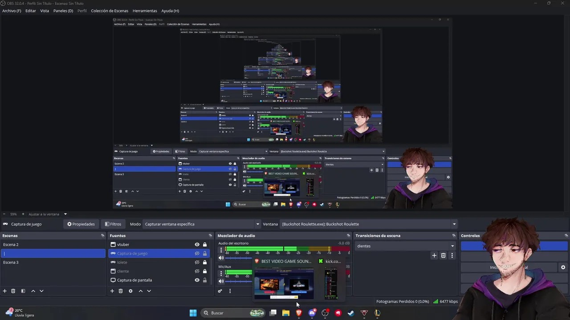Viewport: 570px width, 320px height.
Task: Hide the Captura de pantalla source
Action: pos(197,280)
